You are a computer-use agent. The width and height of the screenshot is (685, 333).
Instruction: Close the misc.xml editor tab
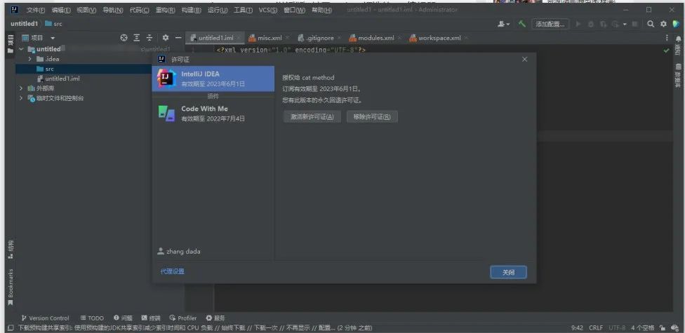286,38
